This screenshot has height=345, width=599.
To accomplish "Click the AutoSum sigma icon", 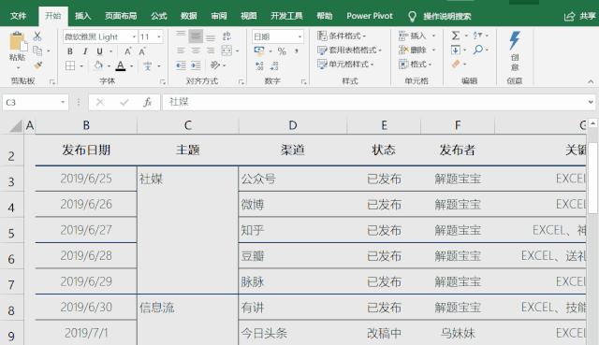I will click(456, 36).
